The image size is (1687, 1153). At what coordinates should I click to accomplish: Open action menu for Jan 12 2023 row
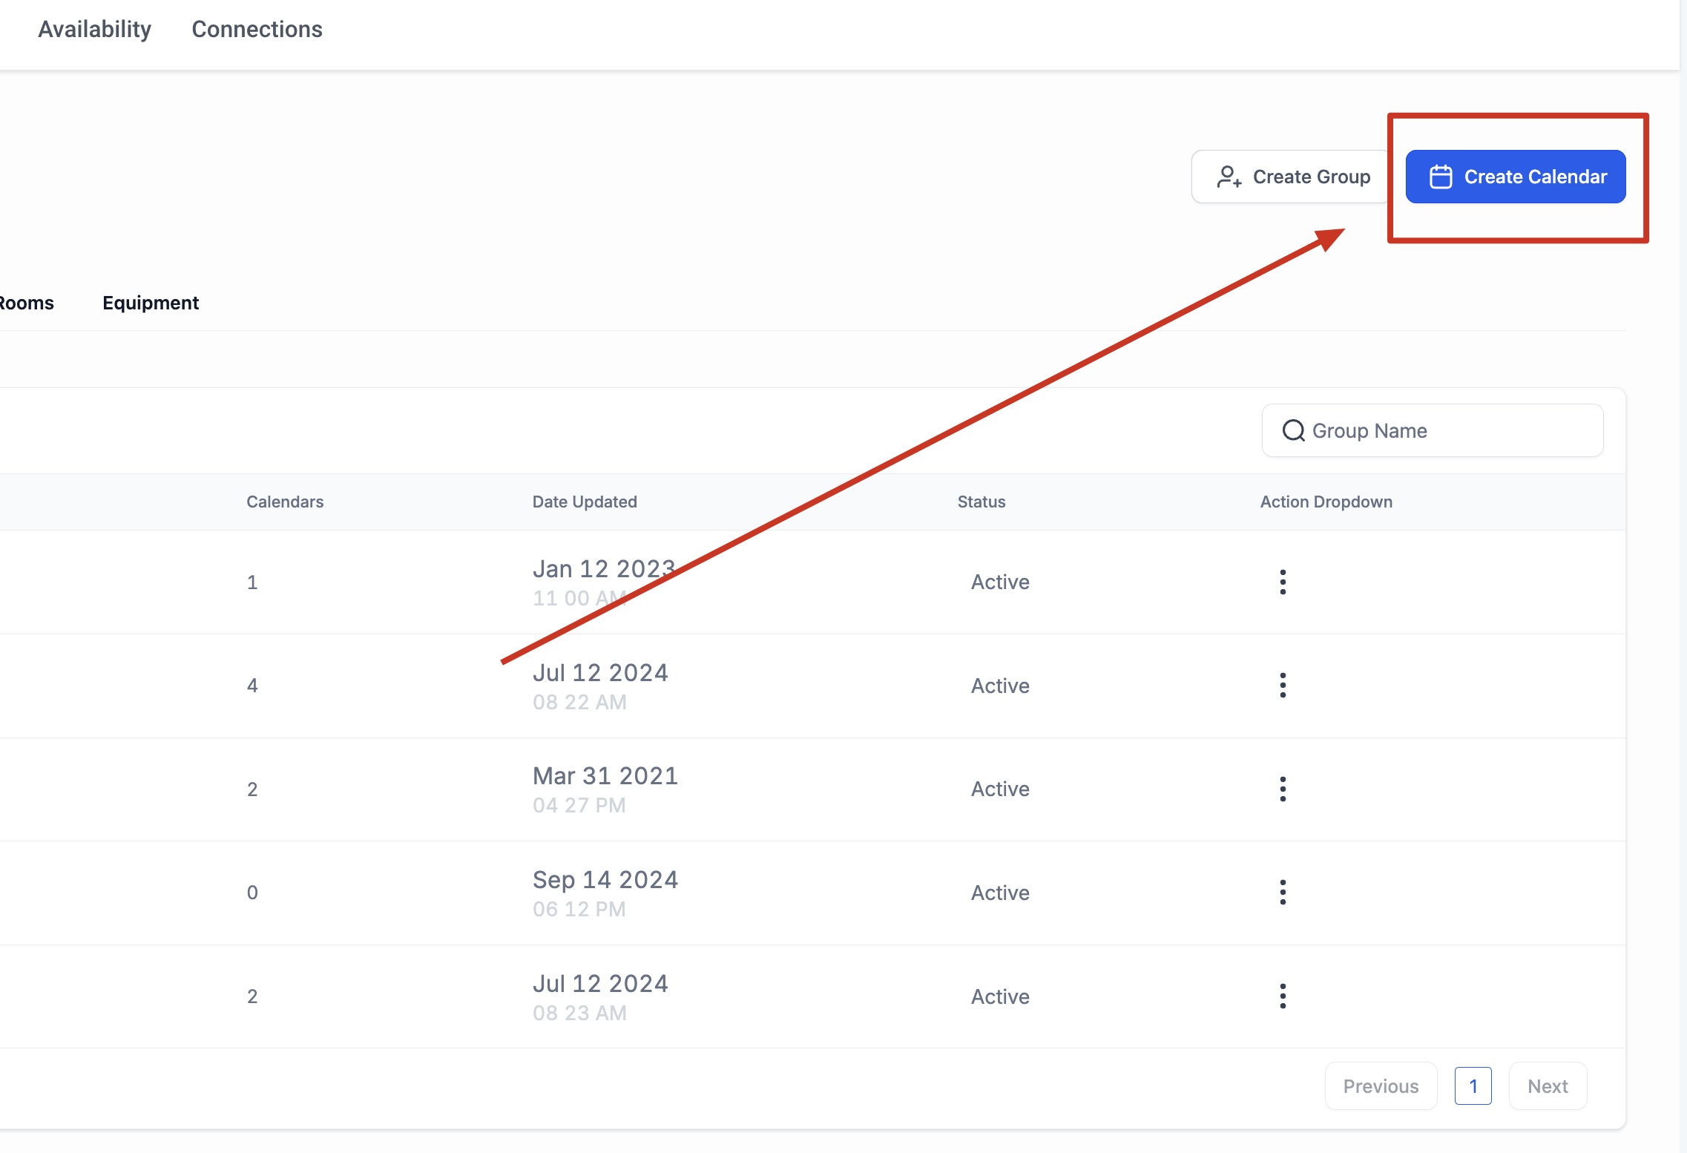pyautogui.click(x=1283, y=582)
